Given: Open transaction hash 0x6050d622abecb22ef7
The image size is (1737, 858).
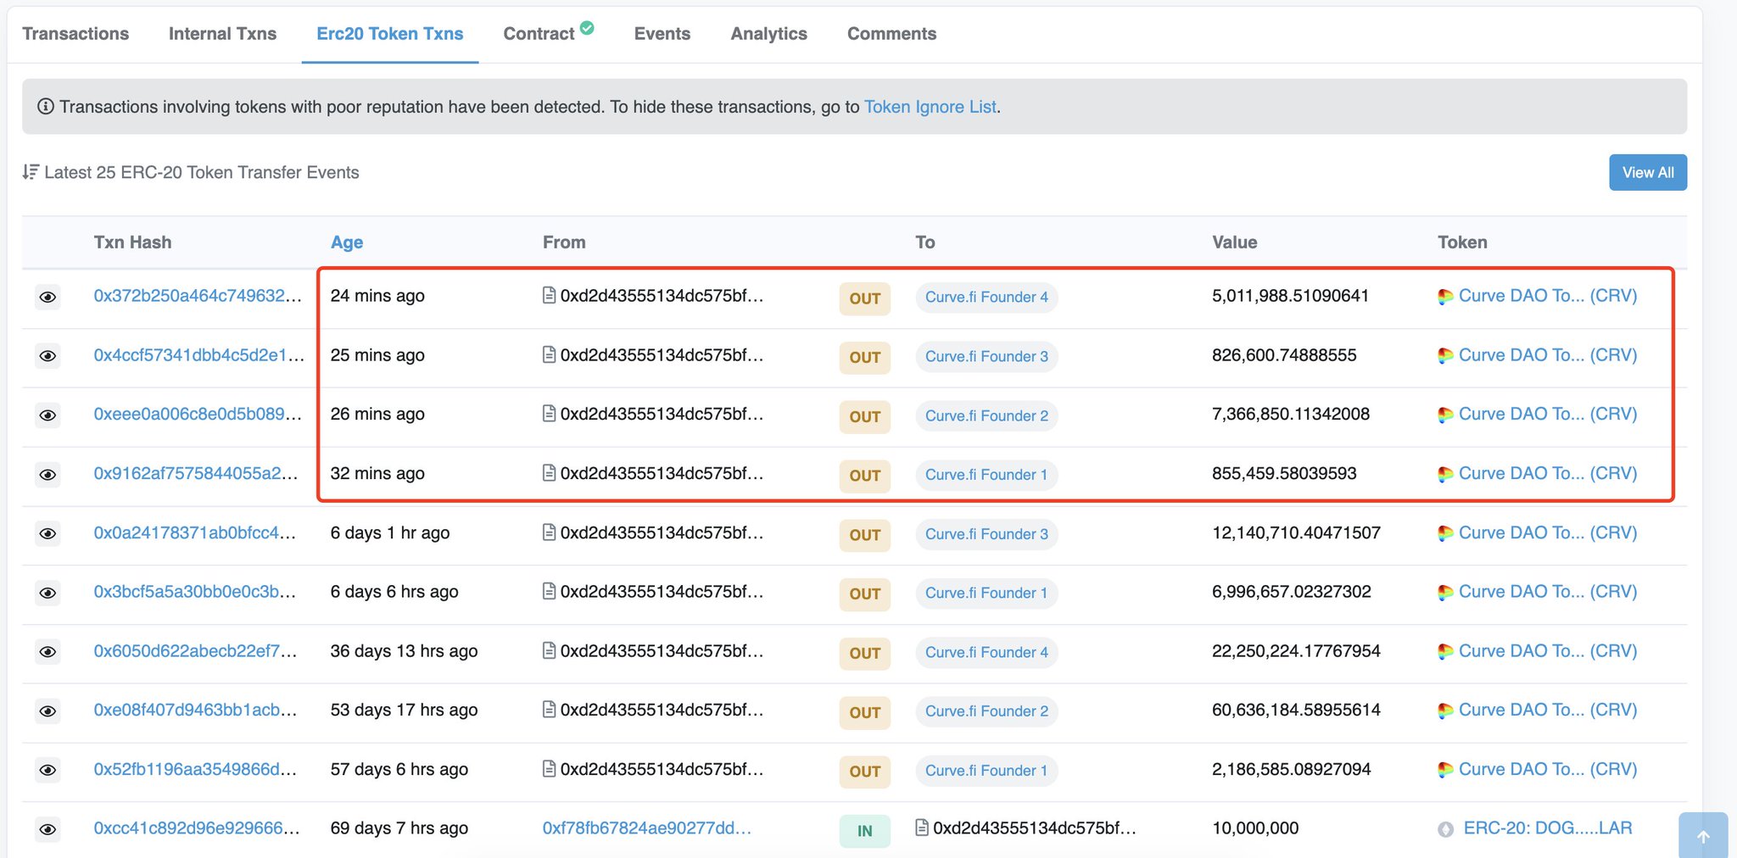Looking at the screenshot, I should [195, 650].
